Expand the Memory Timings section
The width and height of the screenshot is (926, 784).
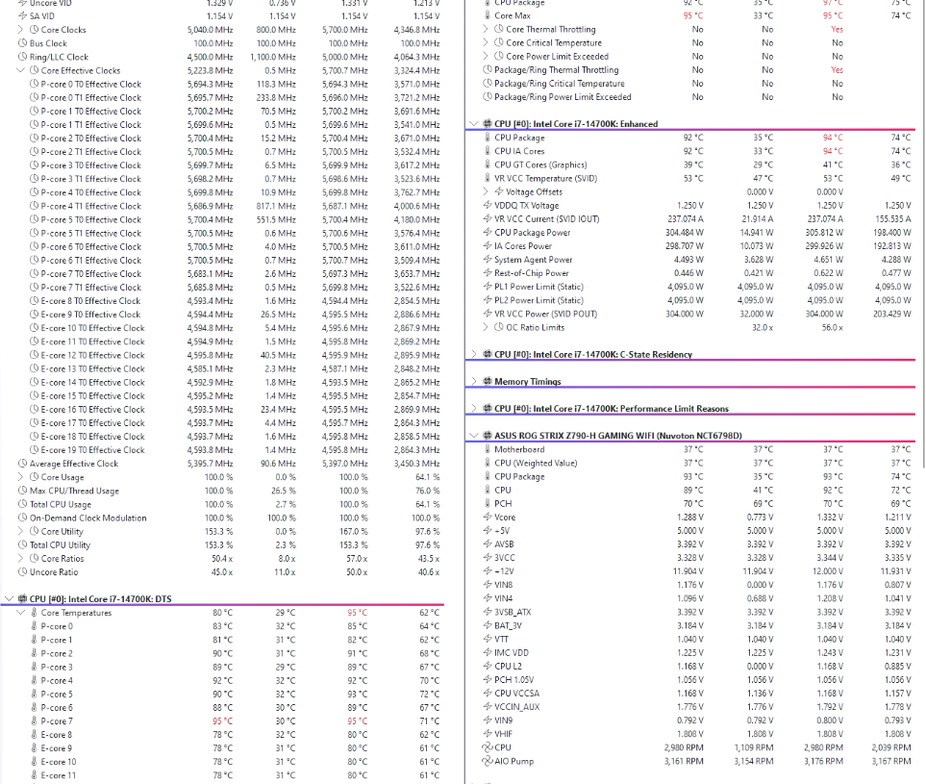(x=474, y=382)
